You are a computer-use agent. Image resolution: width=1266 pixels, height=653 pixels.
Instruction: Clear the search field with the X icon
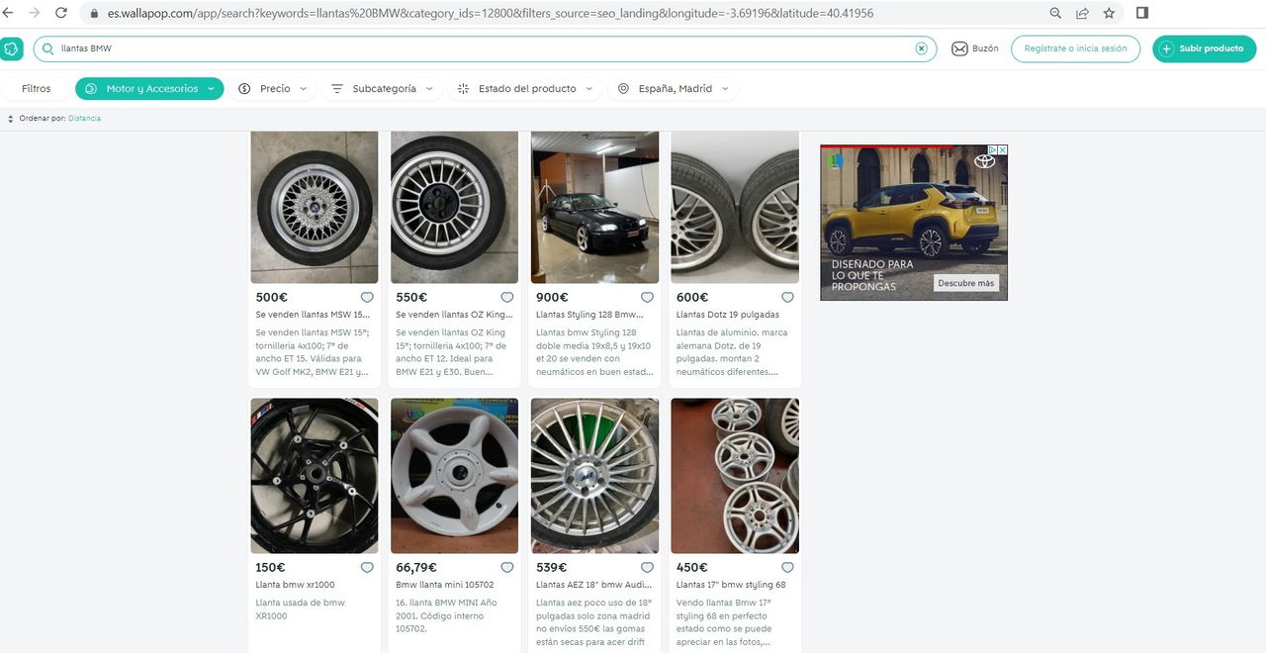click(x=921, y=48)
